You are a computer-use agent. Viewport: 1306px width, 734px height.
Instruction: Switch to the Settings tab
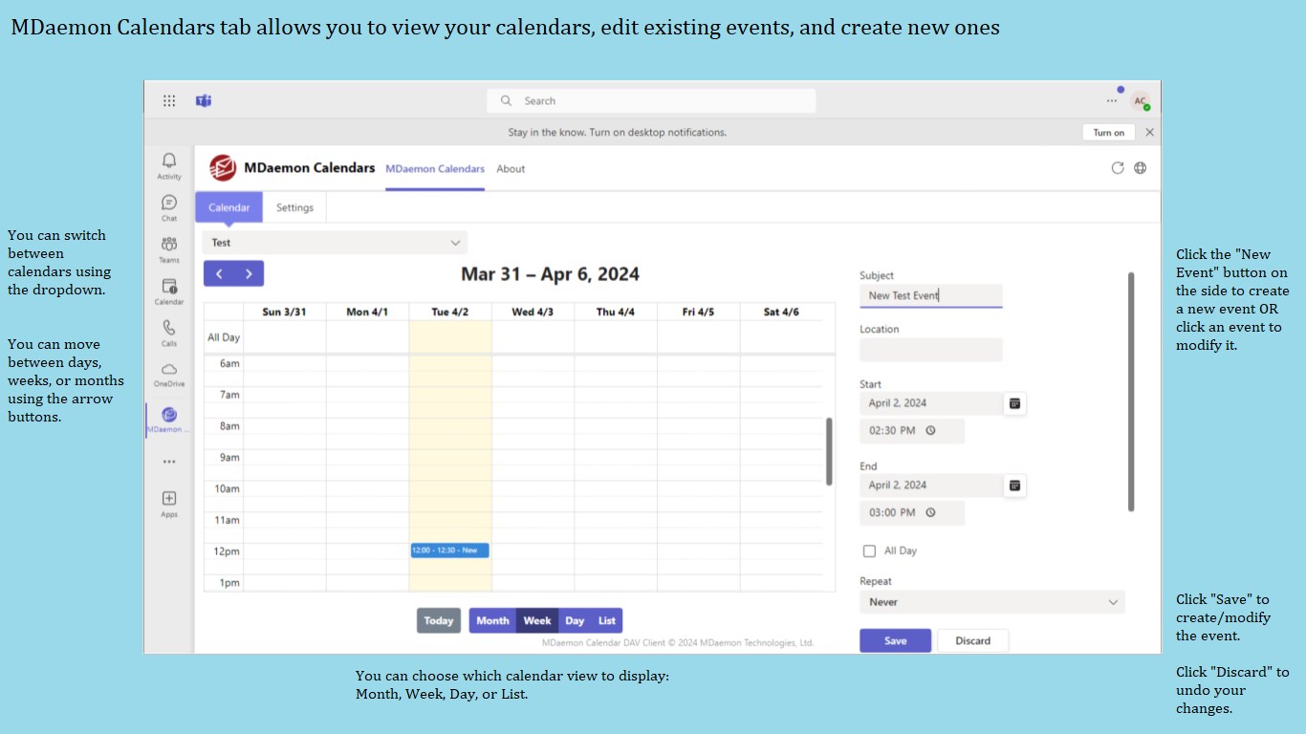pyautogui.click(x=294, y=207)
